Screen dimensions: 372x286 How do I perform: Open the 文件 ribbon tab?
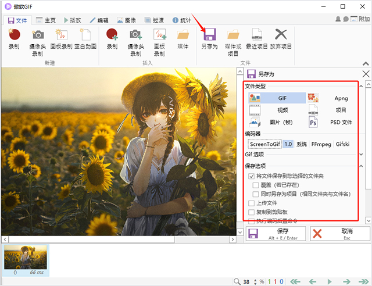(x=17, y=20)
